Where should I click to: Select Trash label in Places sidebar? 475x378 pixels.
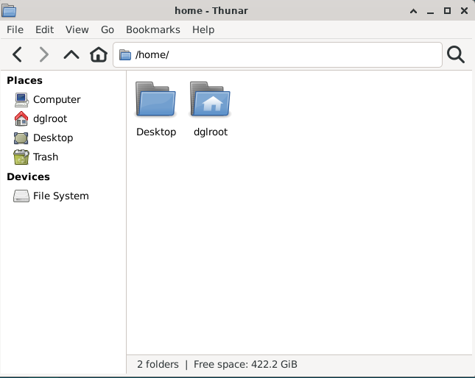click(46, 157)
